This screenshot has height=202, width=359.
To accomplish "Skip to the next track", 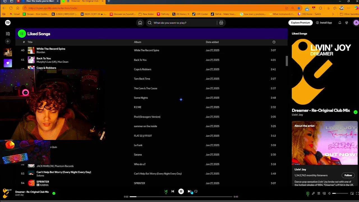I will click(189, 191).
